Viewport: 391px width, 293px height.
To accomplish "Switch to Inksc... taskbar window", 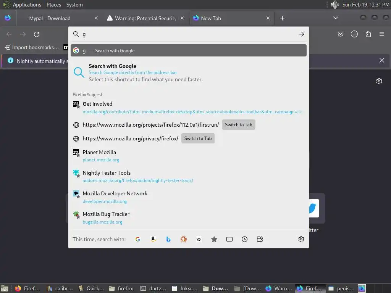I will coord(185,288).
